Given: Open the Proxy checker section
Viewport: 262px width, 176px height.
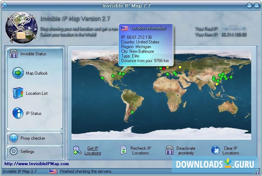Looking at the screenshot, I should (x=35, y=138).
